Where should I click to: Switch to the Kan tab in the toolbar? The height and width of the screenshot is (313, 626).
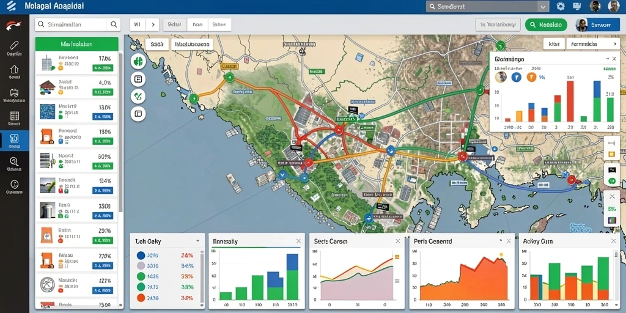click(197, 24)
